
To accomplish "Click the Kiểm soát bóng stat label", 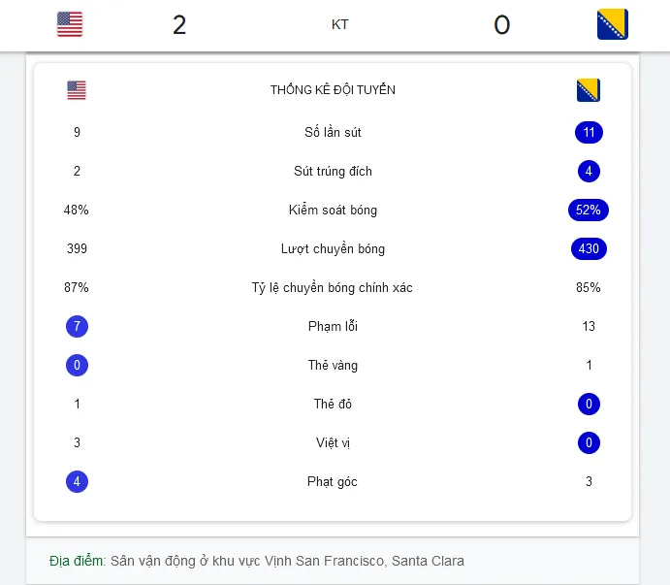I will tap(333, 210).
